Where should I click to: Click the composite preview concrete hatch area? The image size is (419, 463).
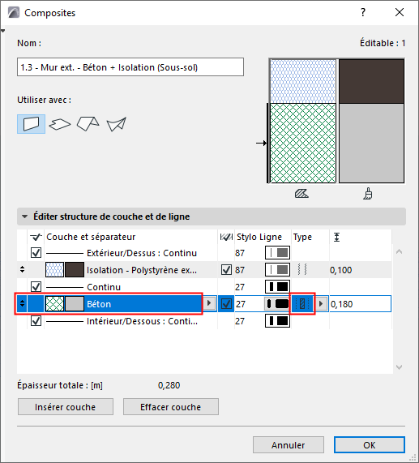pos(303,143)
